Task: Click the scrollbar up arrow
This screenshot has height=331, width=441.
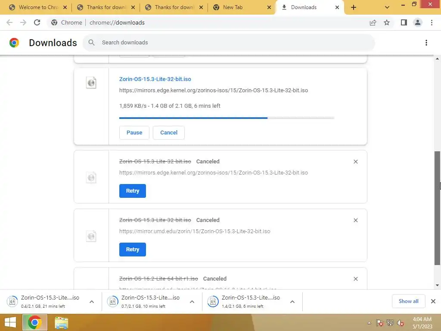Action: [437, 59]
